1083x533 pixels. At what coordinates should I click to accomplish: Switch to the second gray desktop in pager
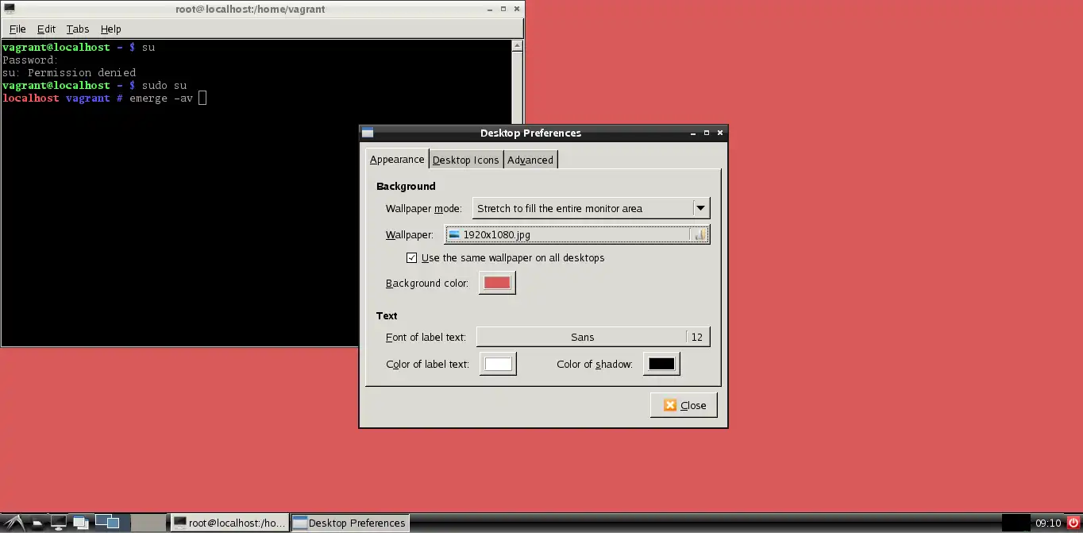pyautogui.click(x=148, y=522)
